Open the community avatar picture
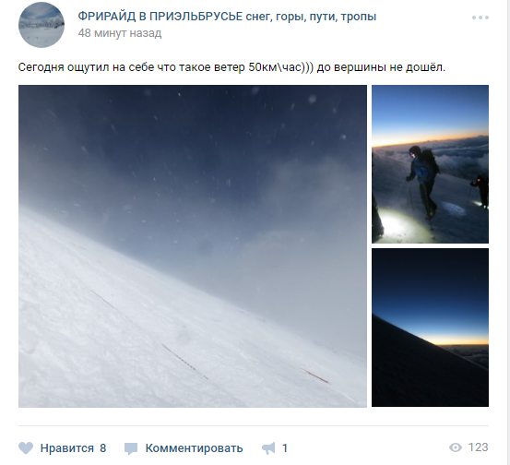The height and width of the screenshot is (465, 510). tap(42, 25)
